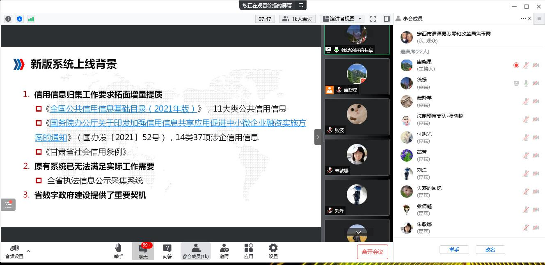The width and height of the screenshot is (545, 265).
Task: Click the leave meeting (离开会议) button
Action: click(372, 251)
